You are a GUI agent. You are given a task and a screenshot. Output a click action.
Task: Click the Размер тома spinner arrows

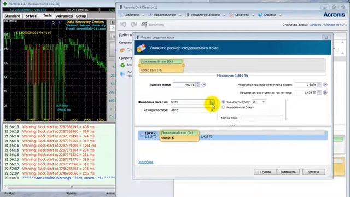pyautogui.click(x=198, y=85)
